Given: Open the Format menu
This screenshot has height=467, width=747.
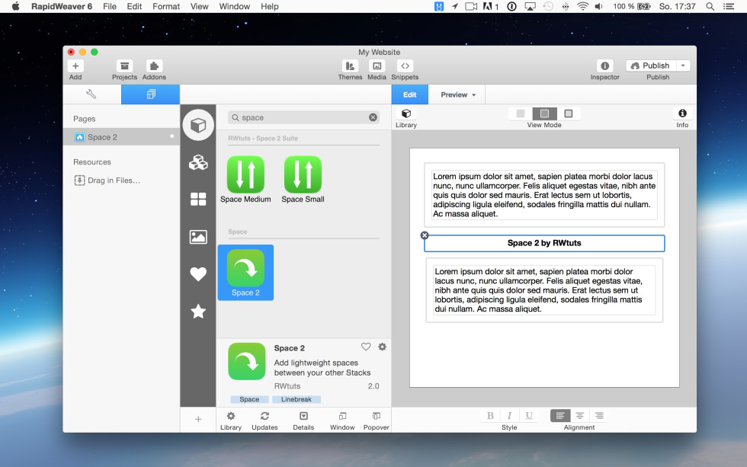Looking at the screenshot, I should point(166,6).
